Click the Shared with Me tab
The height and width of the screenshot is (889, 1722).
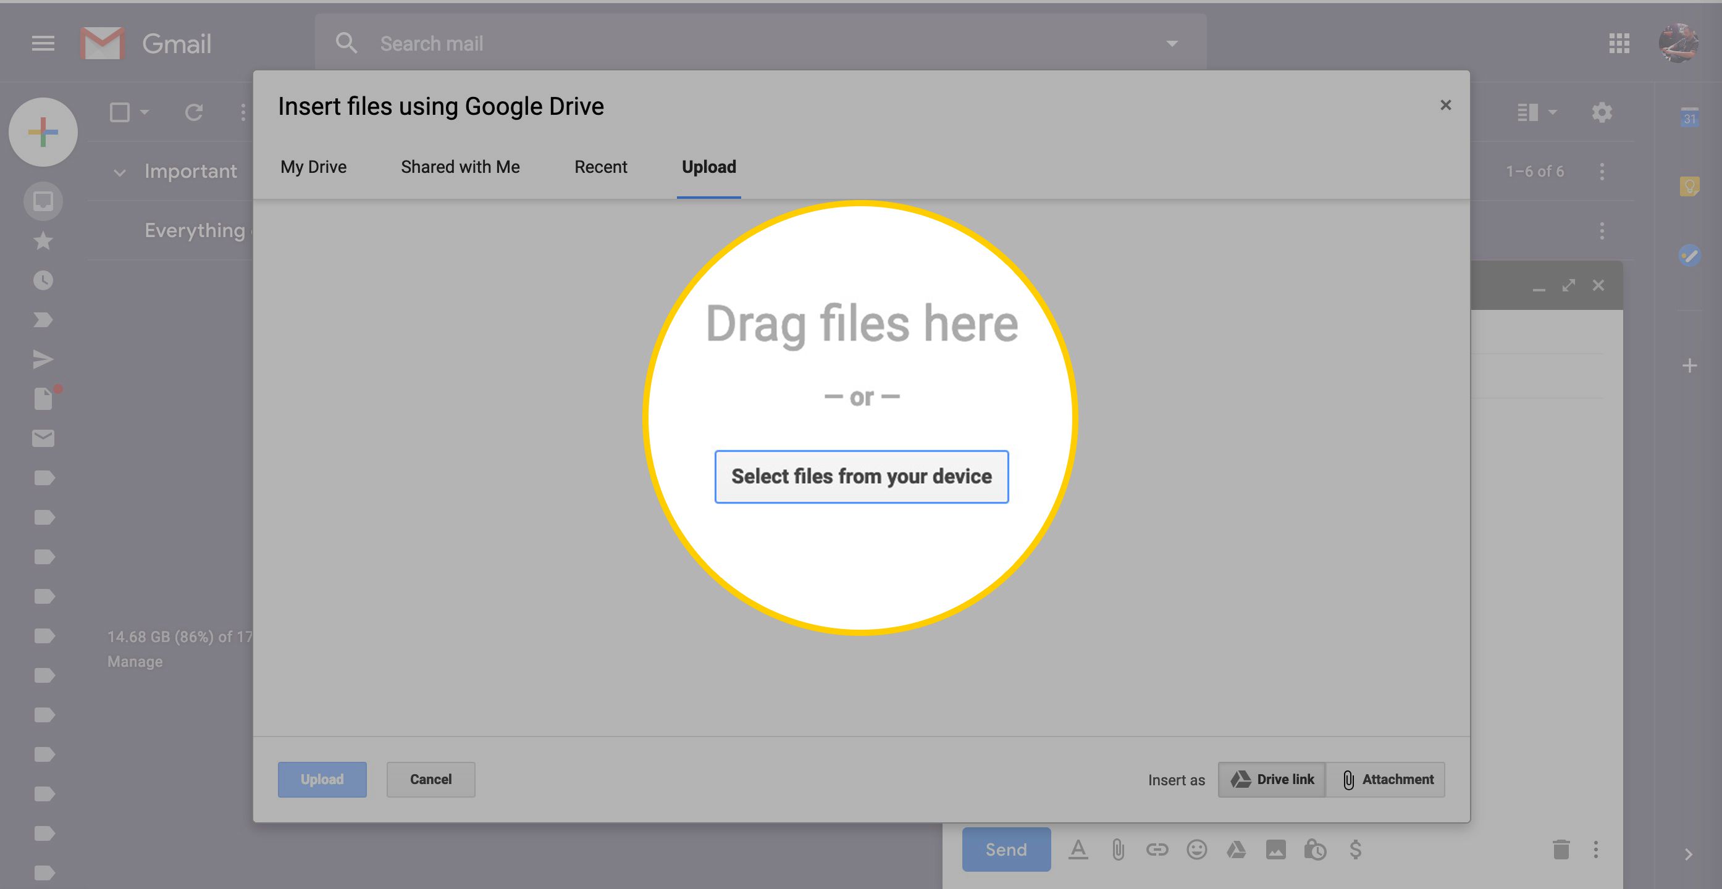pyautogui.click(x=460, y=167)
